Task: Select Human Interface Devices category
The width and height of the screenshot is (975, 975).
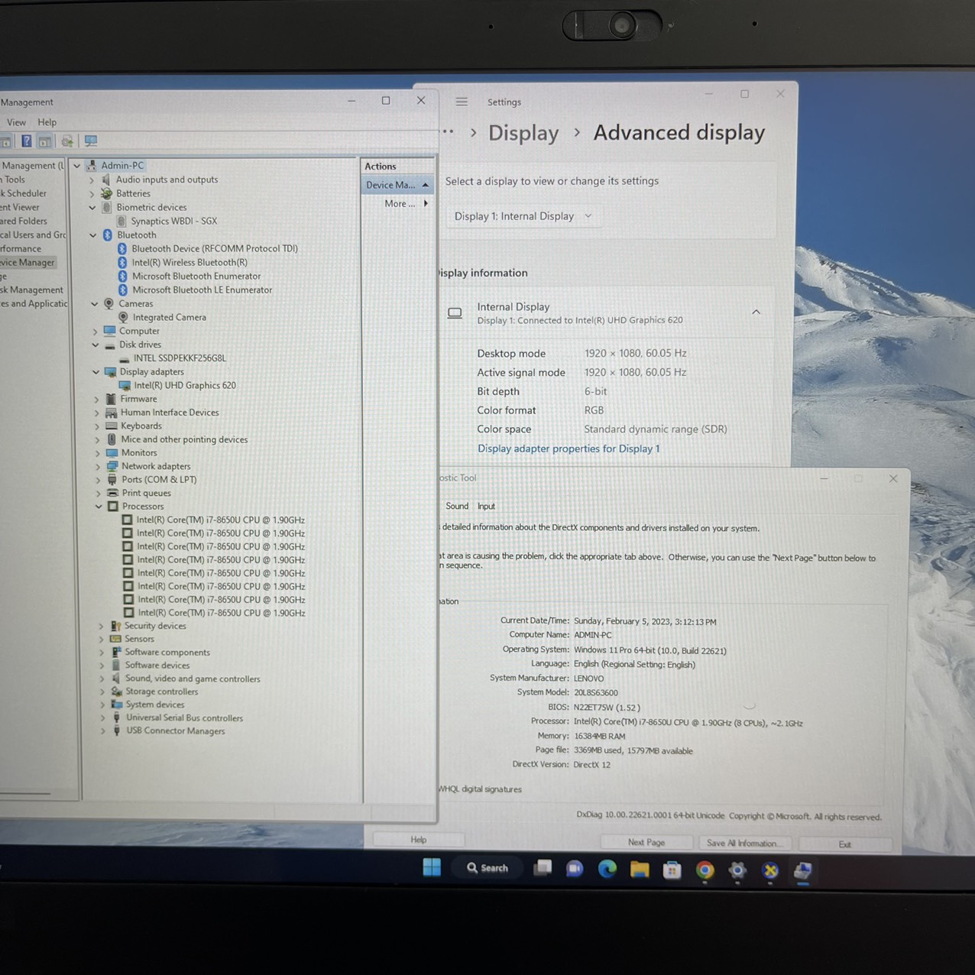Action: [x=170, y=413]
